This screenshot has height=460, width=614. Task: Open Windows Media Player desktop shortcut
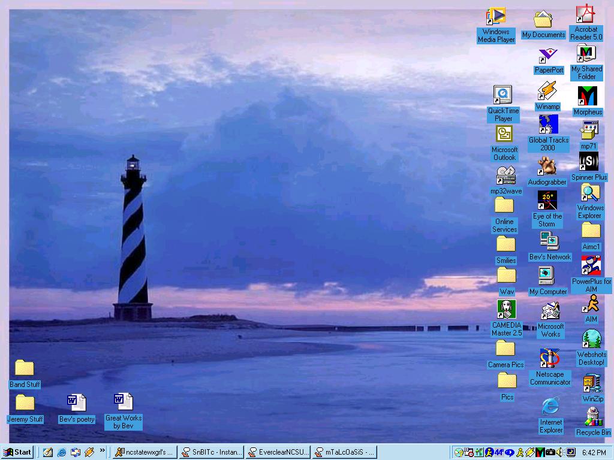coord(496,16)
